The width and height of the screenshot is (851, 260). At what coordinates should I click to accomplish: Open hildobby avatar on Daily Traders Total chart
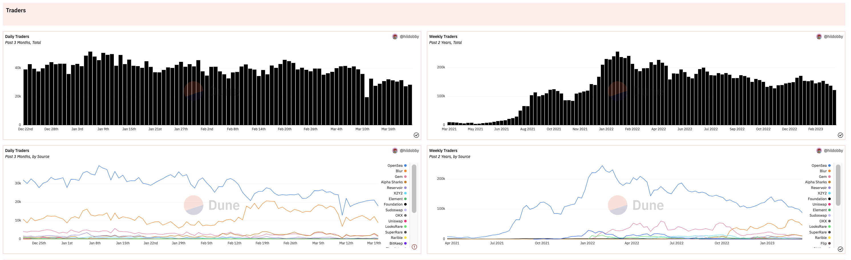(x=395, y=37)
